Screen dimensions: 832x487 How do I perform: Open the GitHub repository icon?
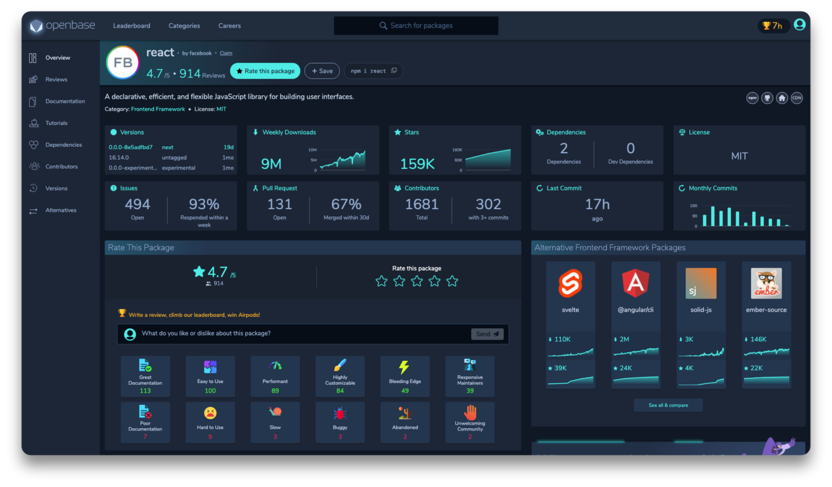[x=767, y=98]
